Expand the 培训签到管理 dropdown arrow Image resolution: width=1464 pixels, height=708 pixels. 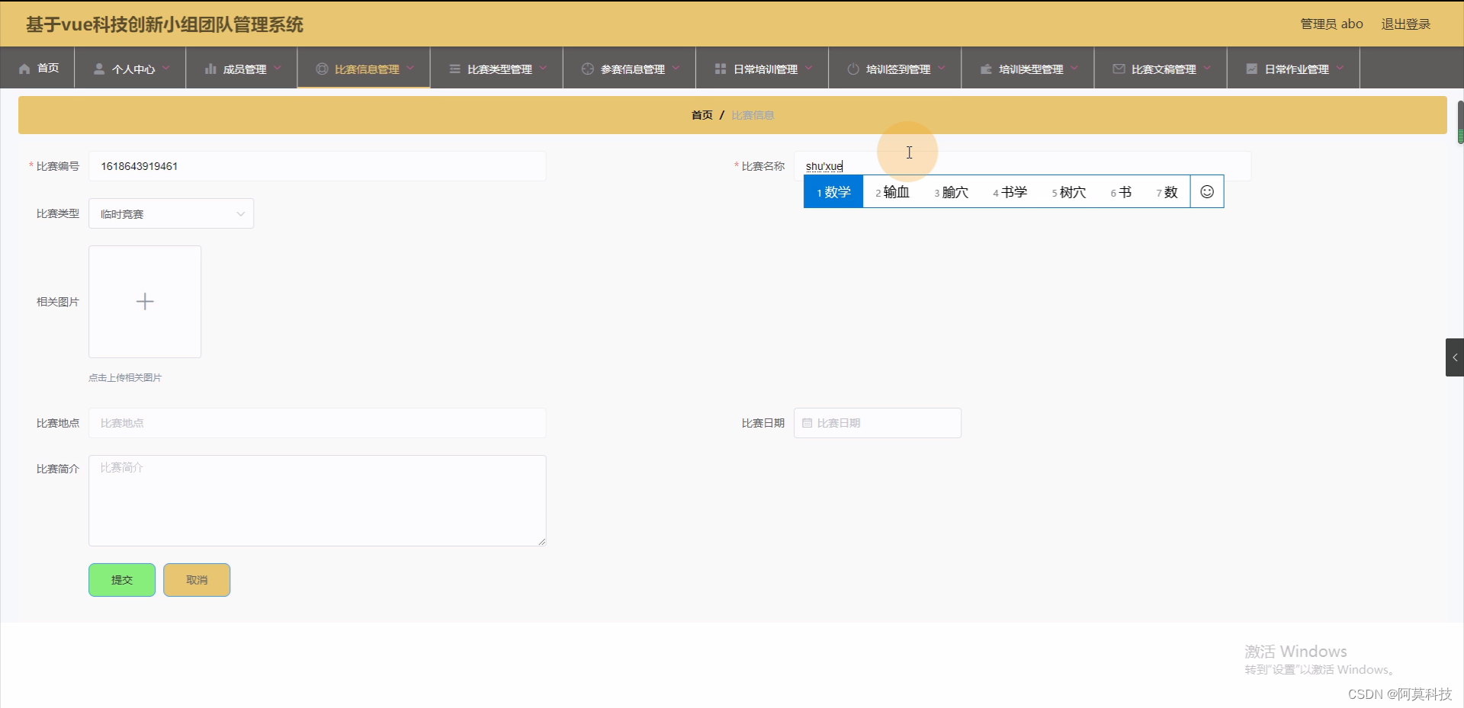942,68
